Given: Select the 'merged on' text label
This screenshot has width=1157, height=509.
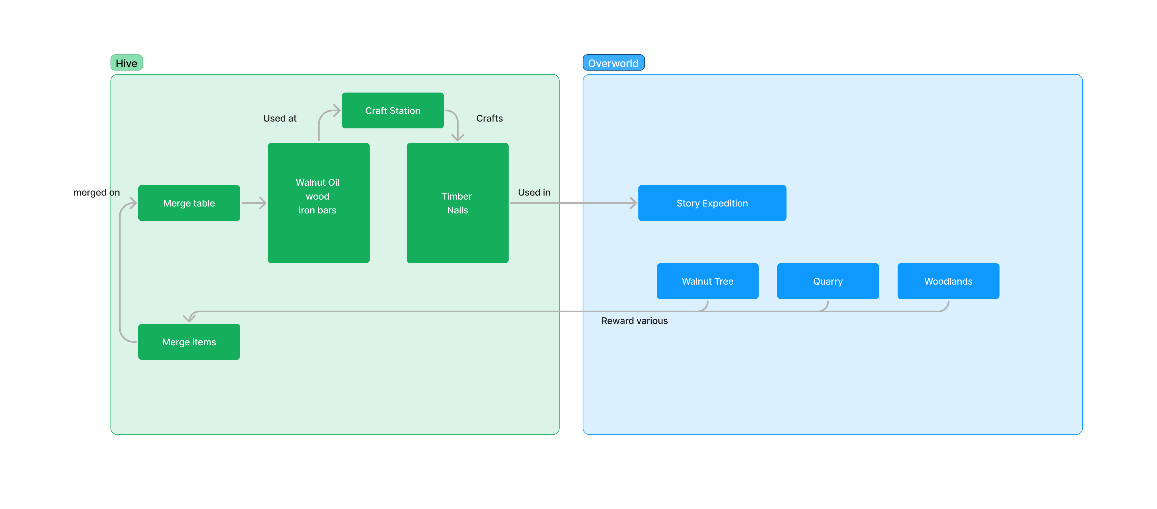Looking at the screenshot, I should coord(97,192).
